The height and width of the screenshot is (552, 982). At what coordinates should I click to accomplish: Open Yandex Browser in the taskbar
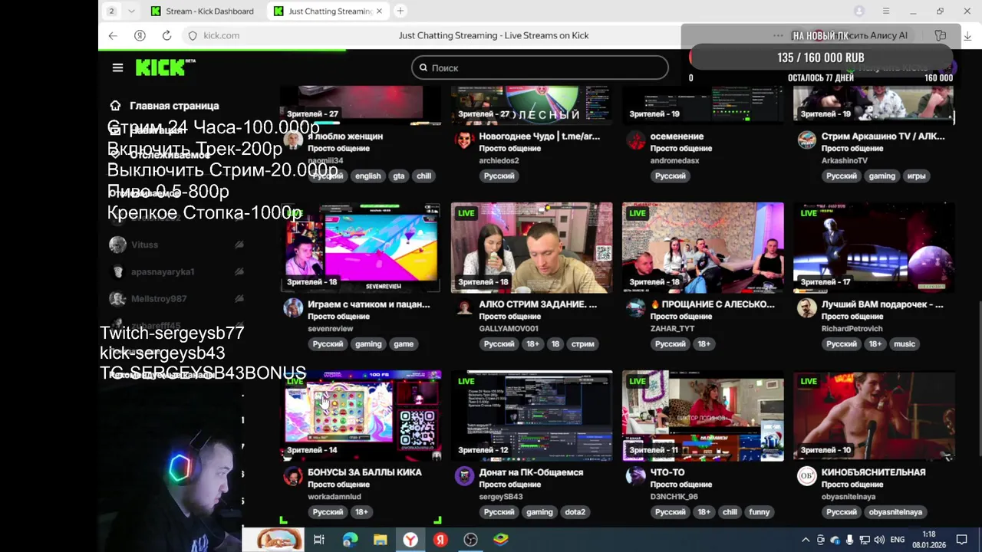coord(410,540)
